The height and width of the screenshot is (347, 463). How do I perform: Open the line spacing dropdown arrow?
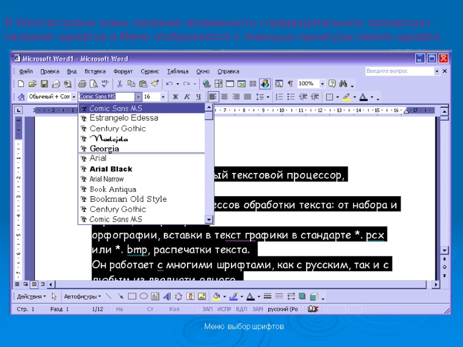pos(268,97)
